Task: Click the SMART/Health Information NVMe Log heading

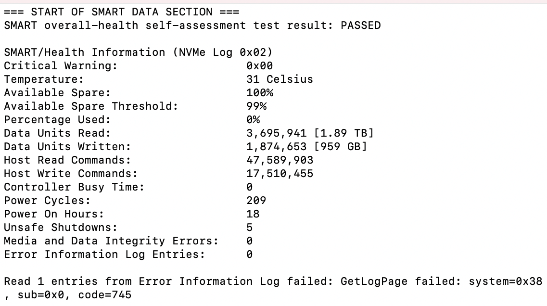Action: coord(138,52)
